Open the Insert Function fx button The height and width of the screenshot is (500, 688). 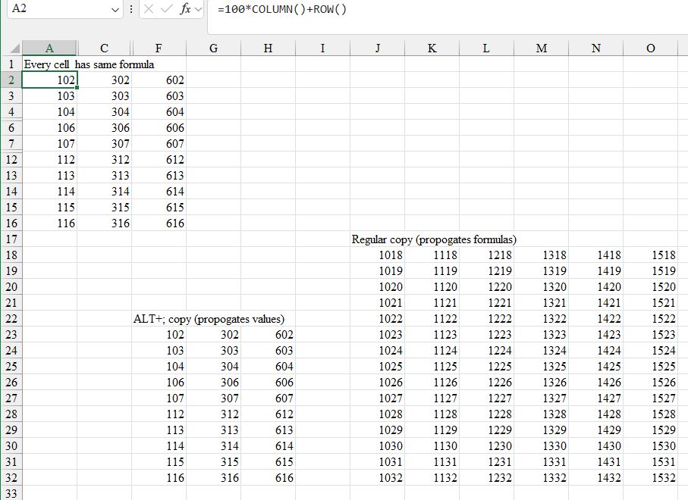click(x=185, y=9)
